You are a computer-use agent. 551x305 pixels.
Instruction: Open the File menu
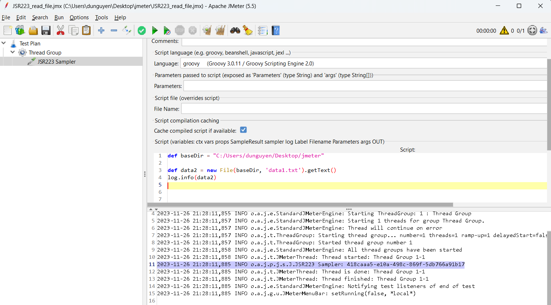6,17
